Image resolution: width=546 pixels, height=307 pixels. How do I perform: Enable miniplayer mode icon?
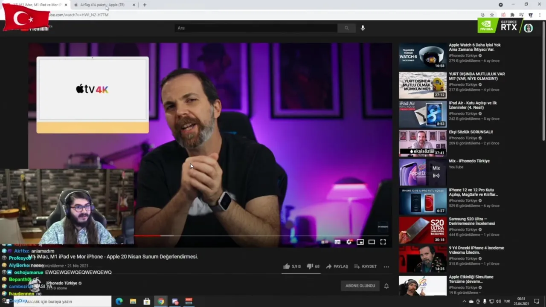click(x=360, y=242)
